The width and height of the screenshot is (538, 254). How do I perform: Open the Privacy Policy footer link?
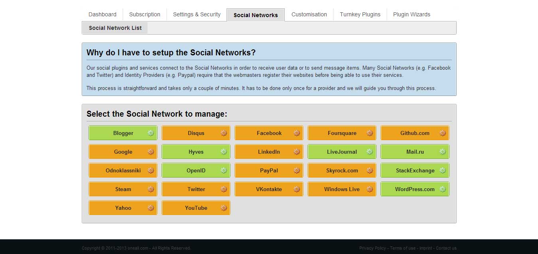point(372,248)
